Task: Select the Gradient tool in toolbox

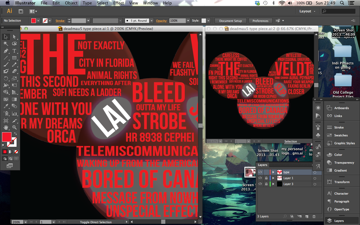Action: click(x=14, y=99)
